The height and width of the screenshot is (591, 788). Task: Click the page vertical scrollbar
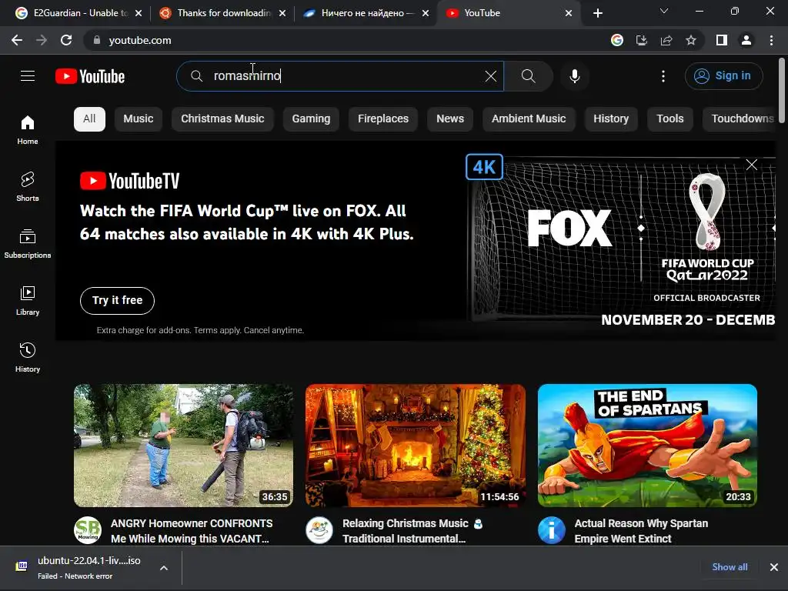coord(782,91)
